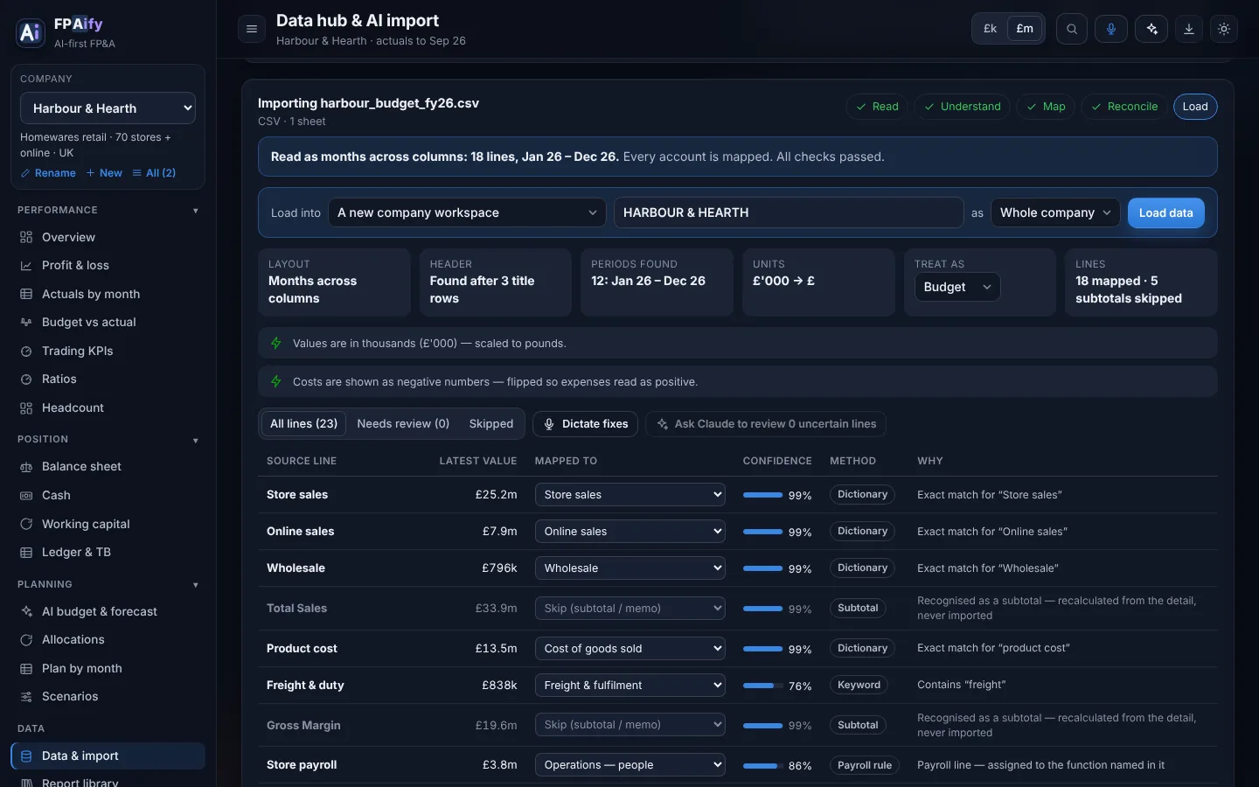Open Scenarios in planning section
The width and height of the screenshot is (1259, 787).
[108, 696]
